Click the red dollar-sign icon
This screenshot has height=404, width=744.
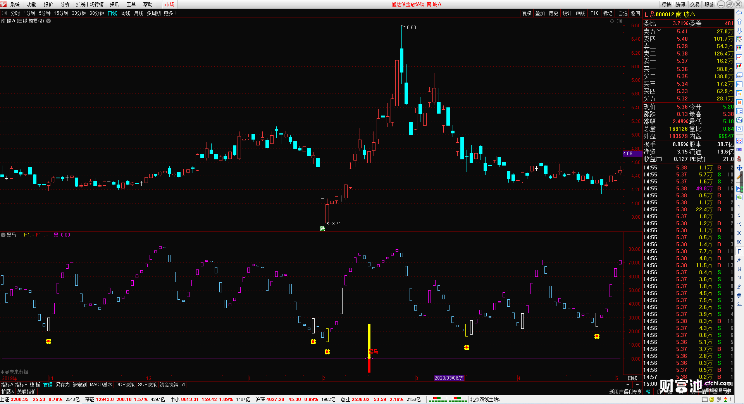click(739, 159)
